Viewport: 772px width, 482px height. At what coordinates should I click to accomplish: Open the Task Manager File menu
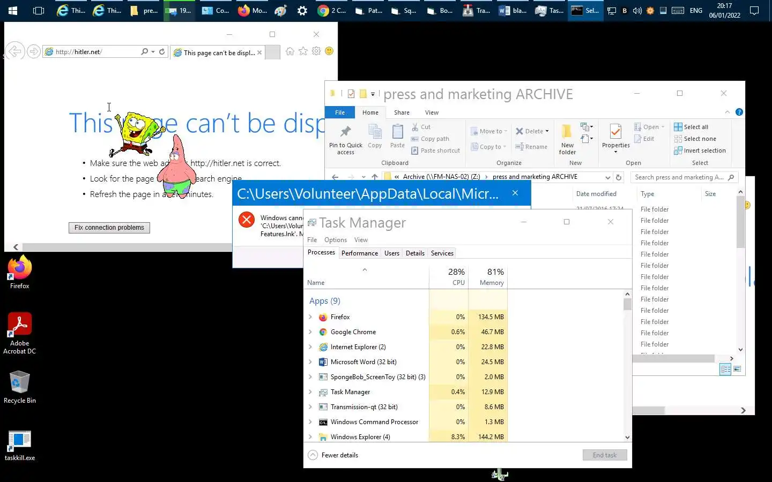coord(312,240)
